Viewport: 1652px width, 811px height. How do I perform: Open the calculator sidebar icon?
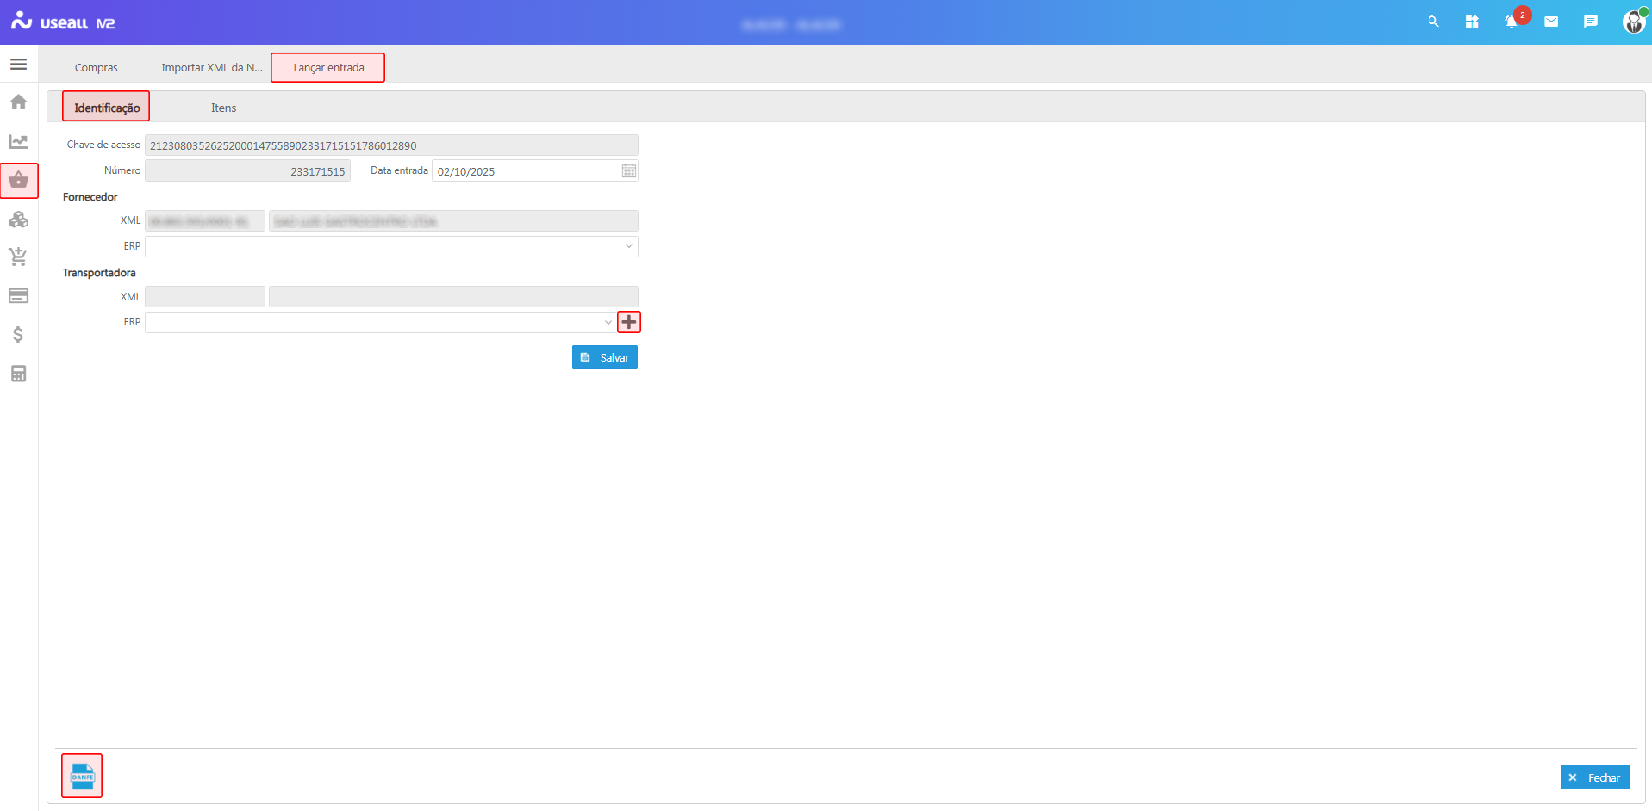[18, 374]
